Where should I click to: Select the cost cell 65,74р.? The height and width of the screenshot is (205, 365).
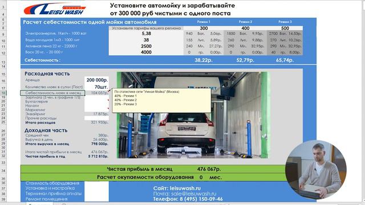point(285,60)
